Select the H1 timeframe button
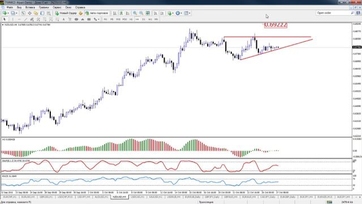 point(131,19)
